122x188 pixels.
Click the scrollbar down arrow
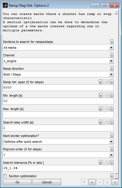[x=116, y=176]
